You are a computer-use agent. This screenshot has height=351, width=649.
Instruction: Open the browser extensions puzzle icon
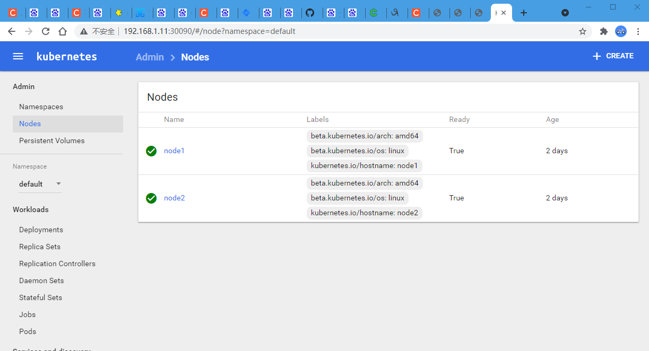coord(603,31)
